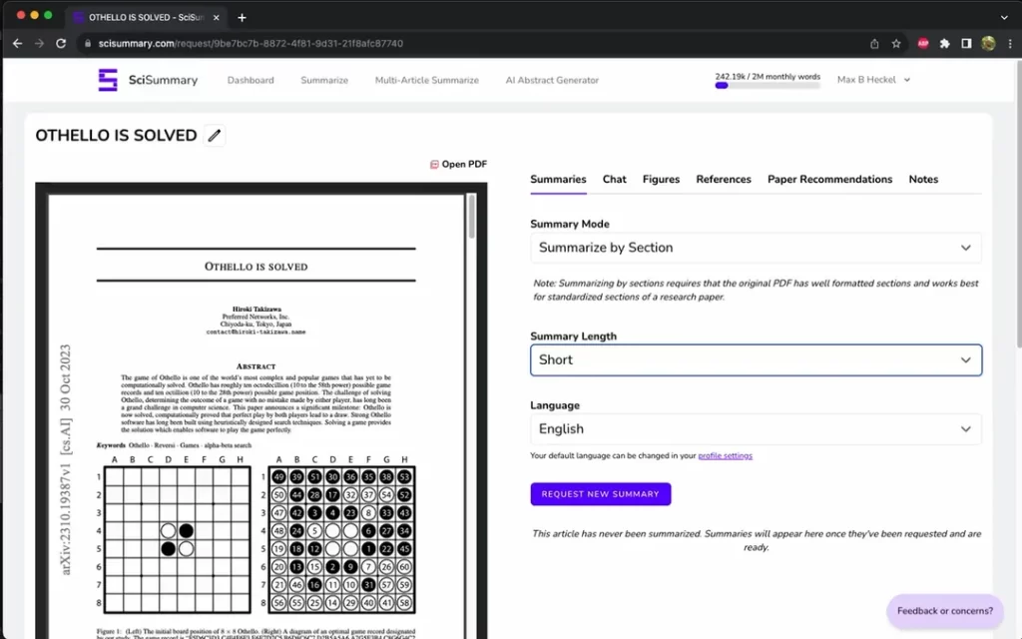Image resolution: width=1022 pixels, height=639 pixels.
Task: Select the Chat tab
Action: pyautogui.click(x=614, y=179)
